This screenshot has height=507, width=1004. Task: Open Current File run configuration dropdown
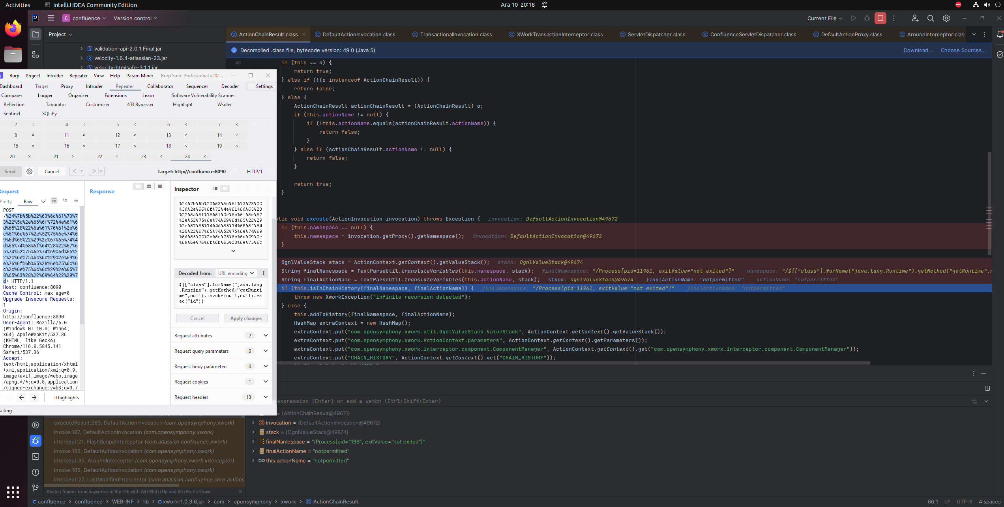pyautogui.click(x=824, y=18)
